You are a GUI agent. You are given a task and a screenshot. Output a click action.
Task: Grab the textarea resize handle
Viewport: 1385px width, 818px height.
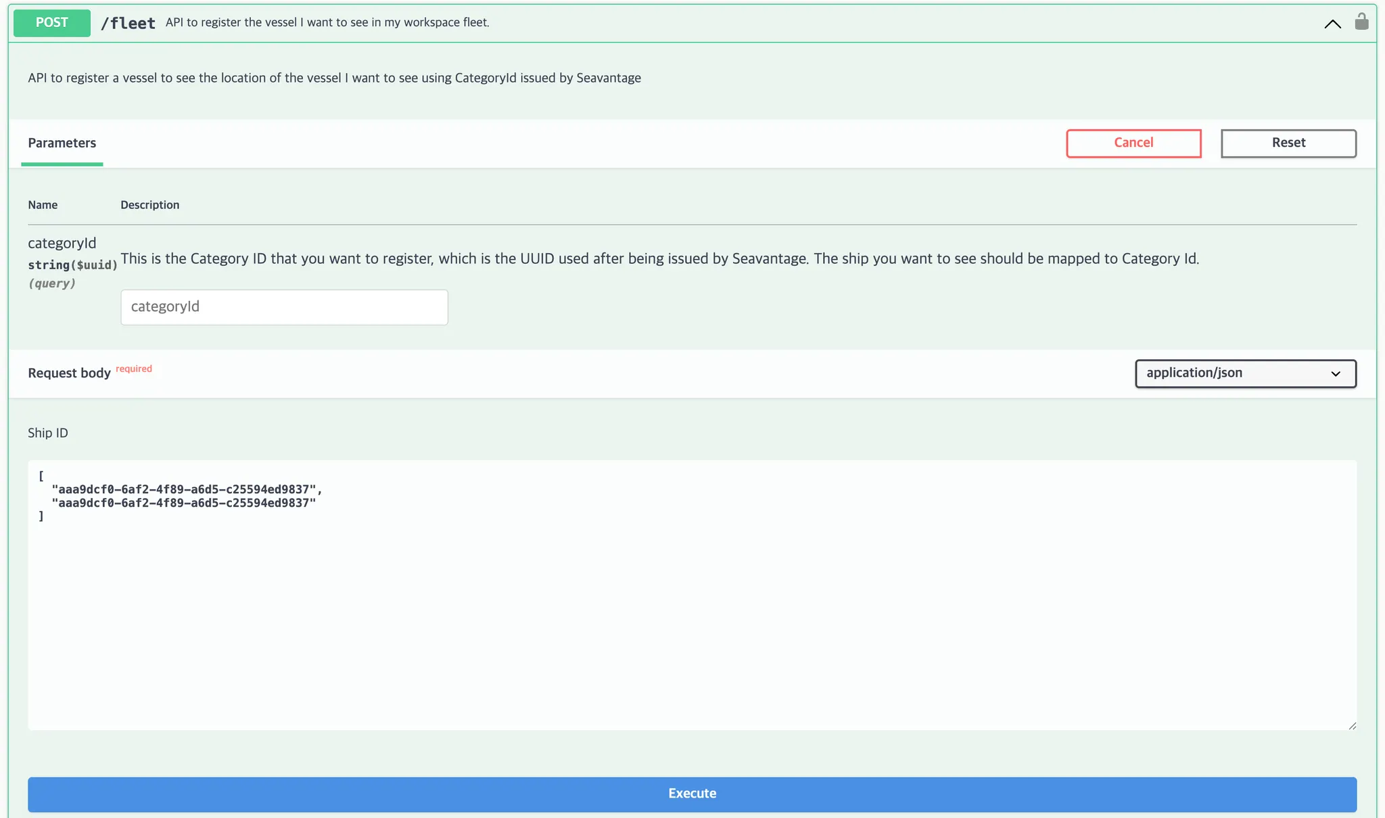coord(1351,725)
